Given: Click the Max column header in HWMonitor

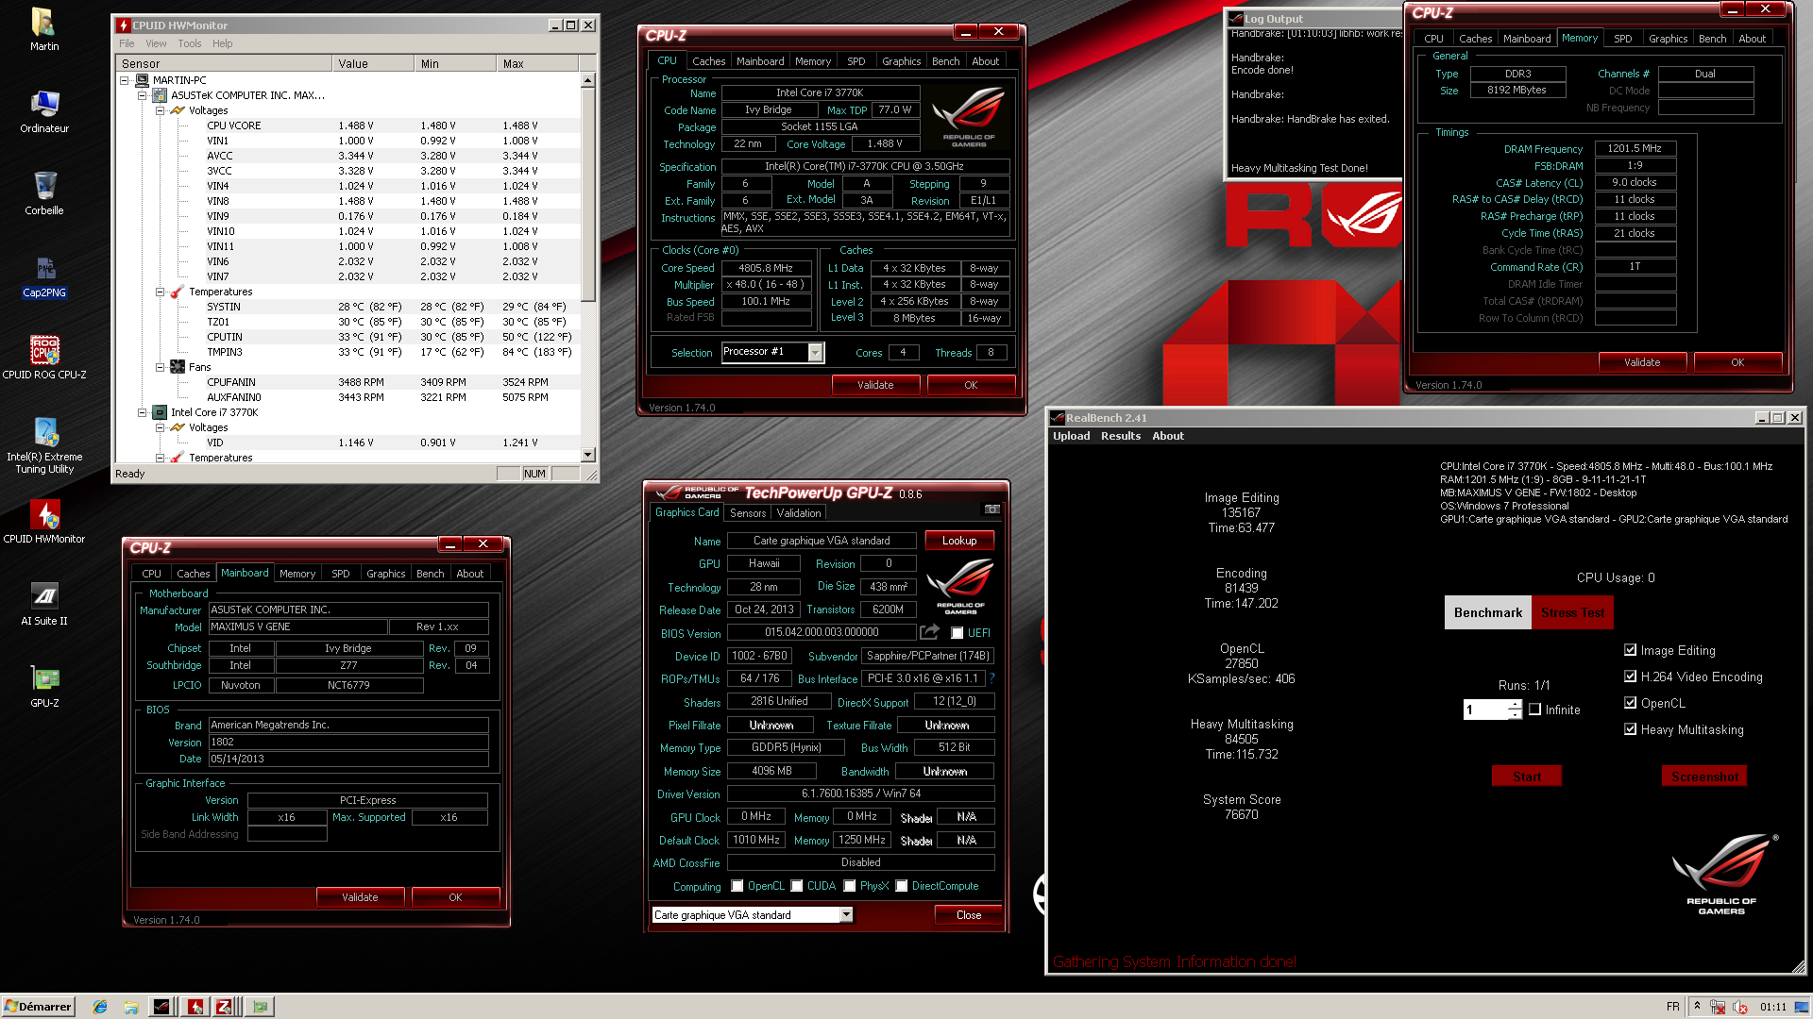Looking at the screenshot, I should tap(536, 63).
